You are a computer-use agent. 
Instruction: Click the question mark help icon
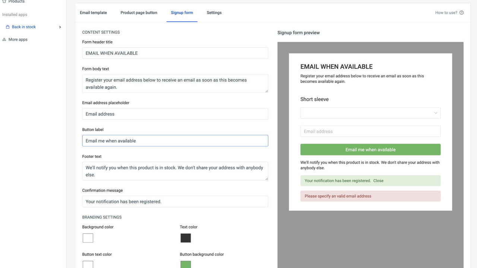point(461,12)
